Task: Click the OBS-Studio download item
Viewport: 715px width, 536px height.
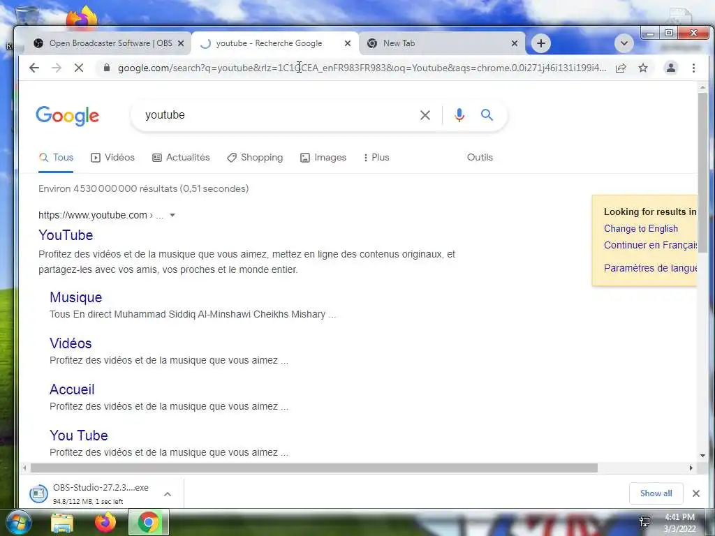Action: point(101,493)
